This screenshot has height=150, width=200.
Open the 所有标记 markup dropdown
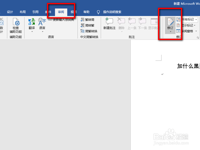189,19
